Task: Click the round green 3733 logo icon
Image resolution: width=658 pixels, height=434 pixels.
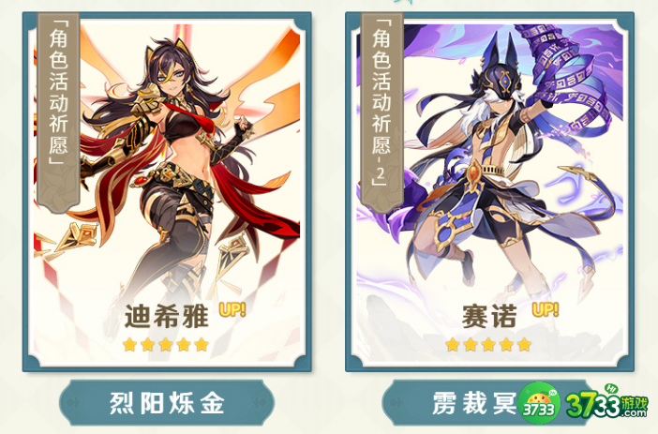Action: 540,403
